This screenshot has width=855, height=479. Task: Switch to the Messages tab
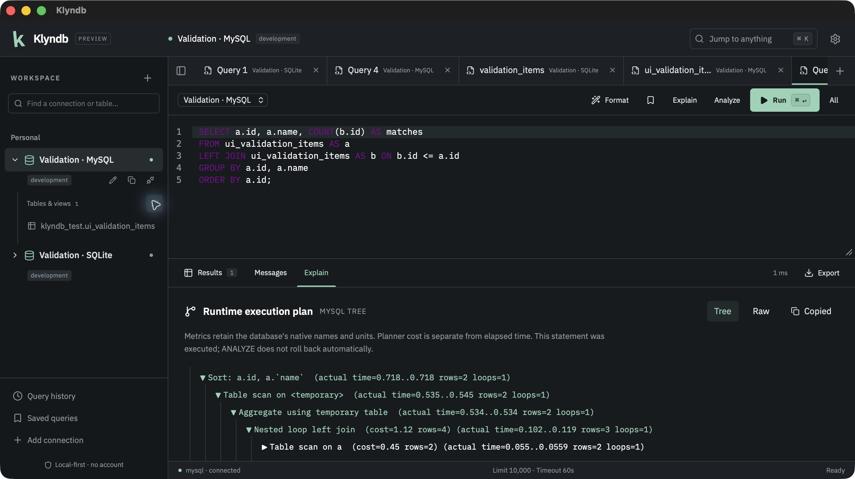coord(271,273)
